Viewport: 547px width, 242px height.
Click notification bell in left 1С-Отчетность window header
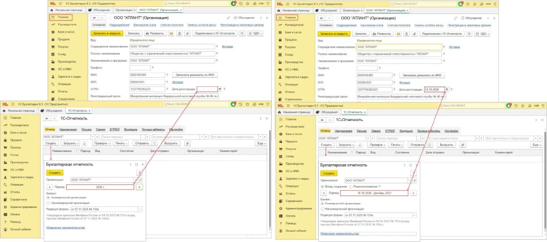pyautogui.click(x=234, y=104)
